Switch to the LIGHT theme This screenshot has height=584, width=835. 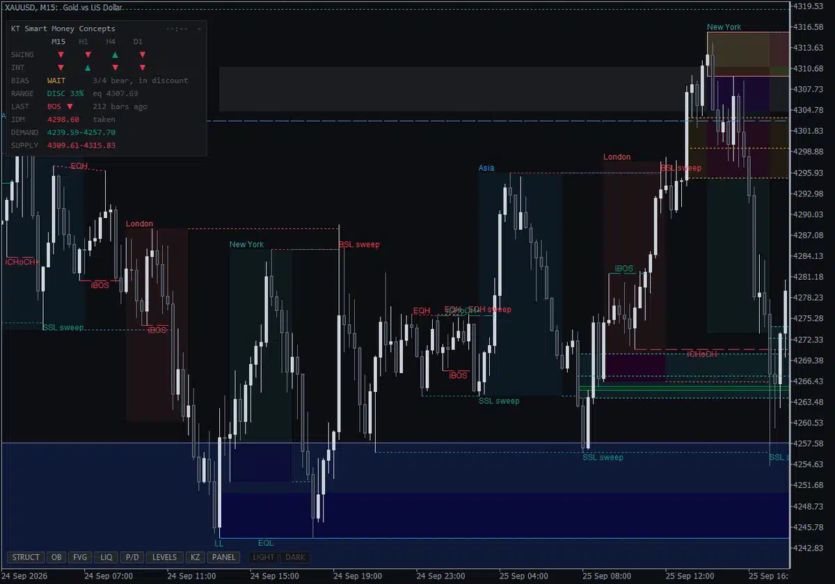pyautogui.click(x=264, y=558)
